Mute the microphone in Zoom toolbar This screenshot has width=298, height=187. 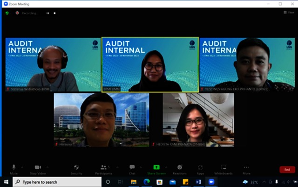14,169
